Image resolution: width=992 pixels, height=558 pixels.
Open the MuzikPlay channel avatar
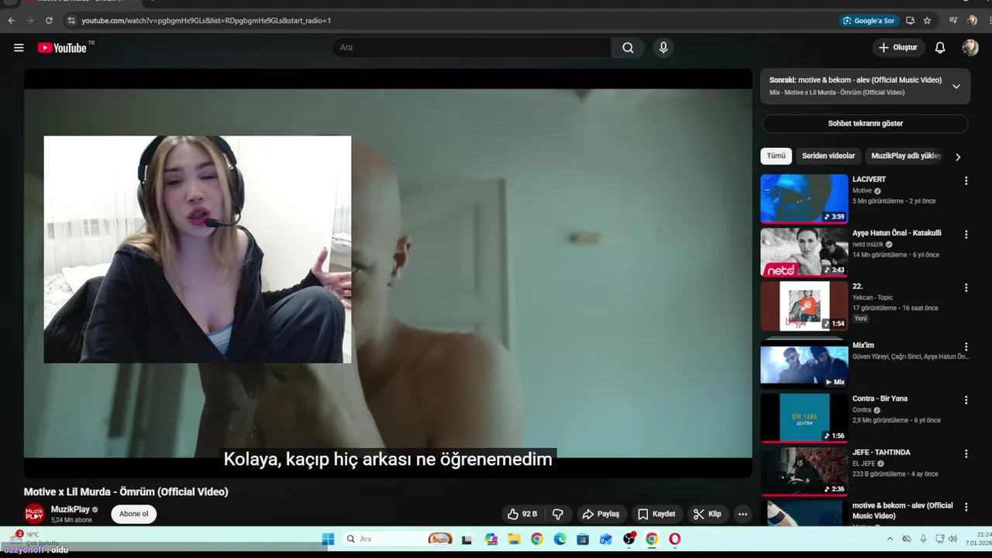(34, 514)
